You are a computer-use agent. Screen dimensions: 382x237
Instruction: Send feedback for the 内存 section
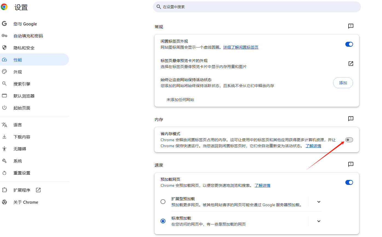[351, 119]
